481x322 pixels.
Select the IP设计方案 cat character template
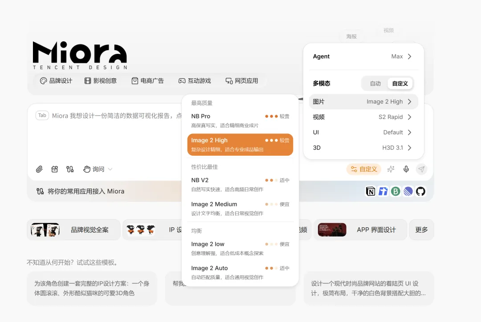tap(92, 288)
